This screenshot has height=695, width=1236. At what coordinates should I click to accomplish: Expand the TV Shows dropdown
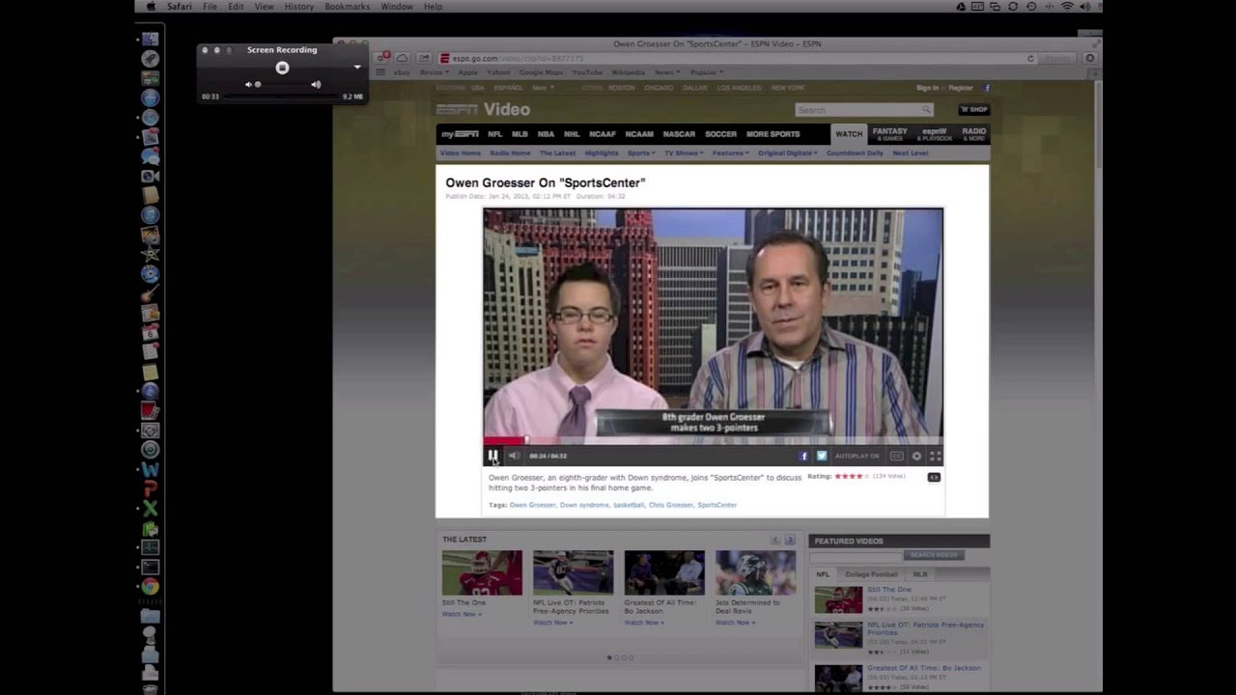tap(684, 153)
